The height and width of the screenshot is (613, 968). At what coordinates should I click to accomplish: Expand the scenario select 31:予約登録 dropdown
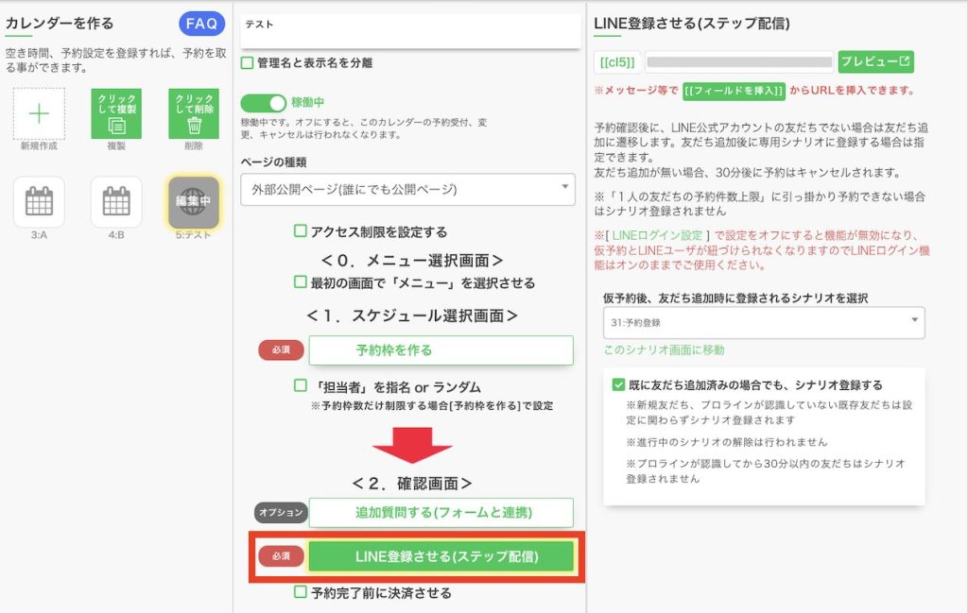coord(764,322)
